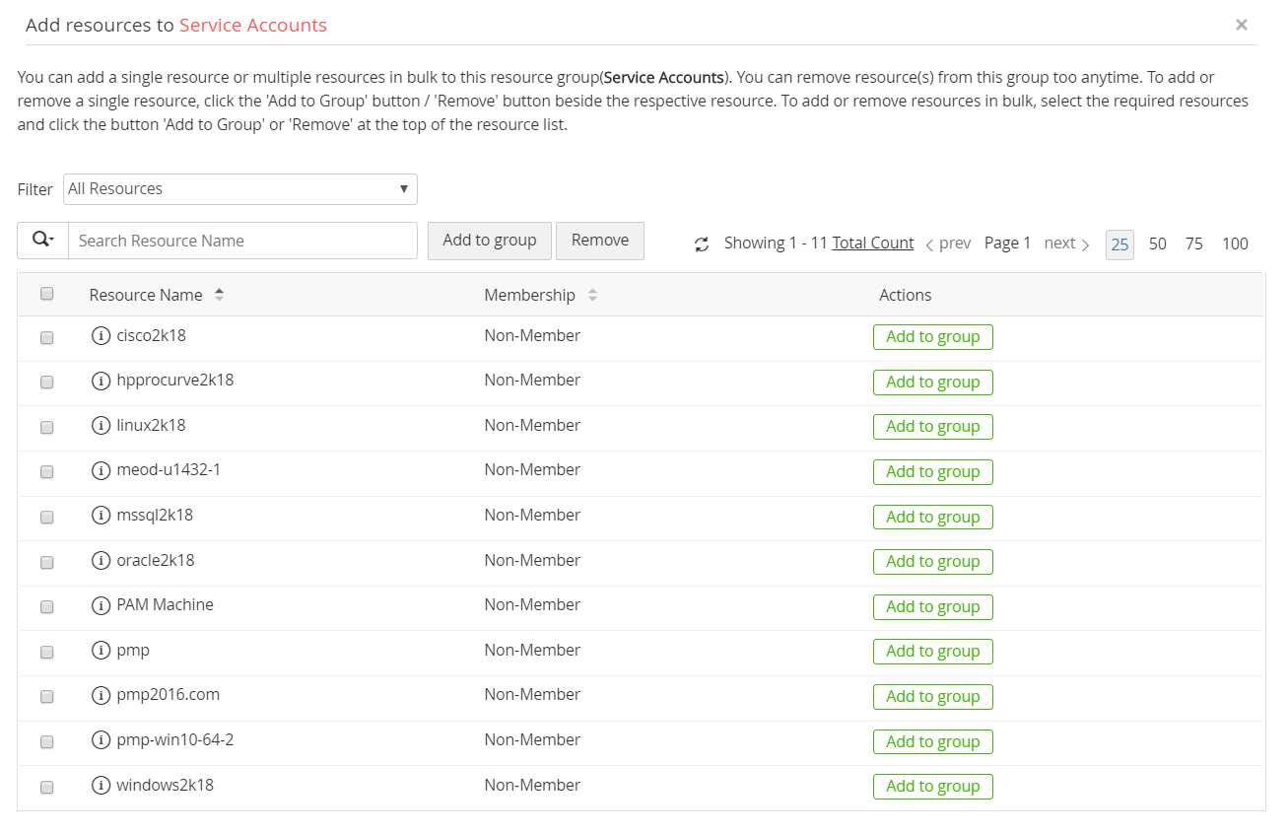Click the info icon next to linux2k18
The height and width of the screenshot is (835, 1288).
pos(100,426)
